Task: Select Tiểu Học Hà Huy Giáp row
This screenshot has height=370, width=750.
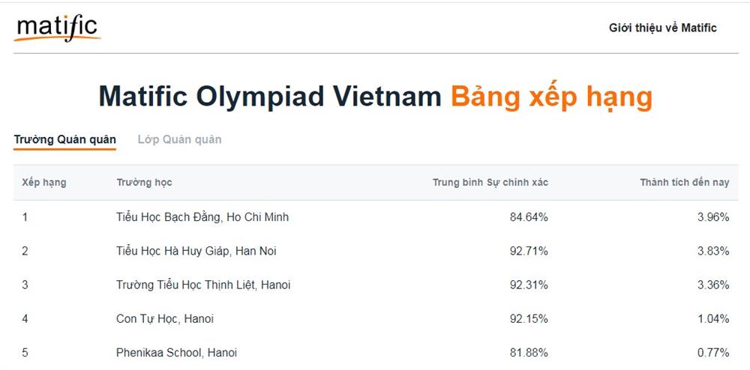Action: [x=196, y=251]
